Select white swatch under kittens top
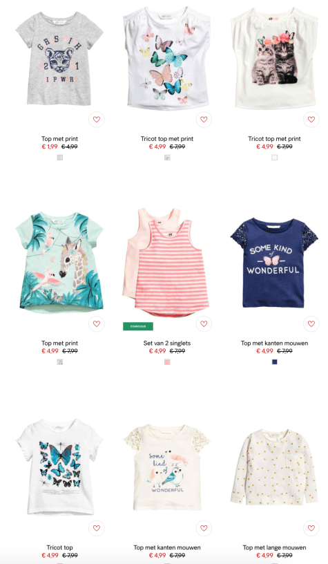This screenshot has height=564, width=328. click(274, 158)
